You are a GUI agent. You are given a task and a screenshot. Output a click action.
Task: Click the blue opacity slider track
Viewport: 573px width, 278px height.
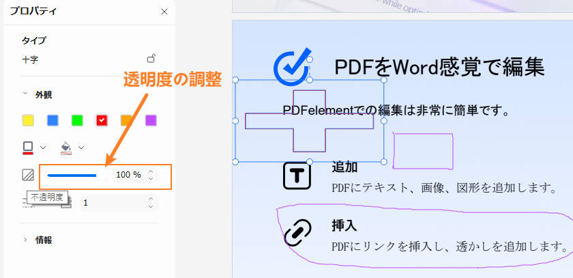coord(72,175)
